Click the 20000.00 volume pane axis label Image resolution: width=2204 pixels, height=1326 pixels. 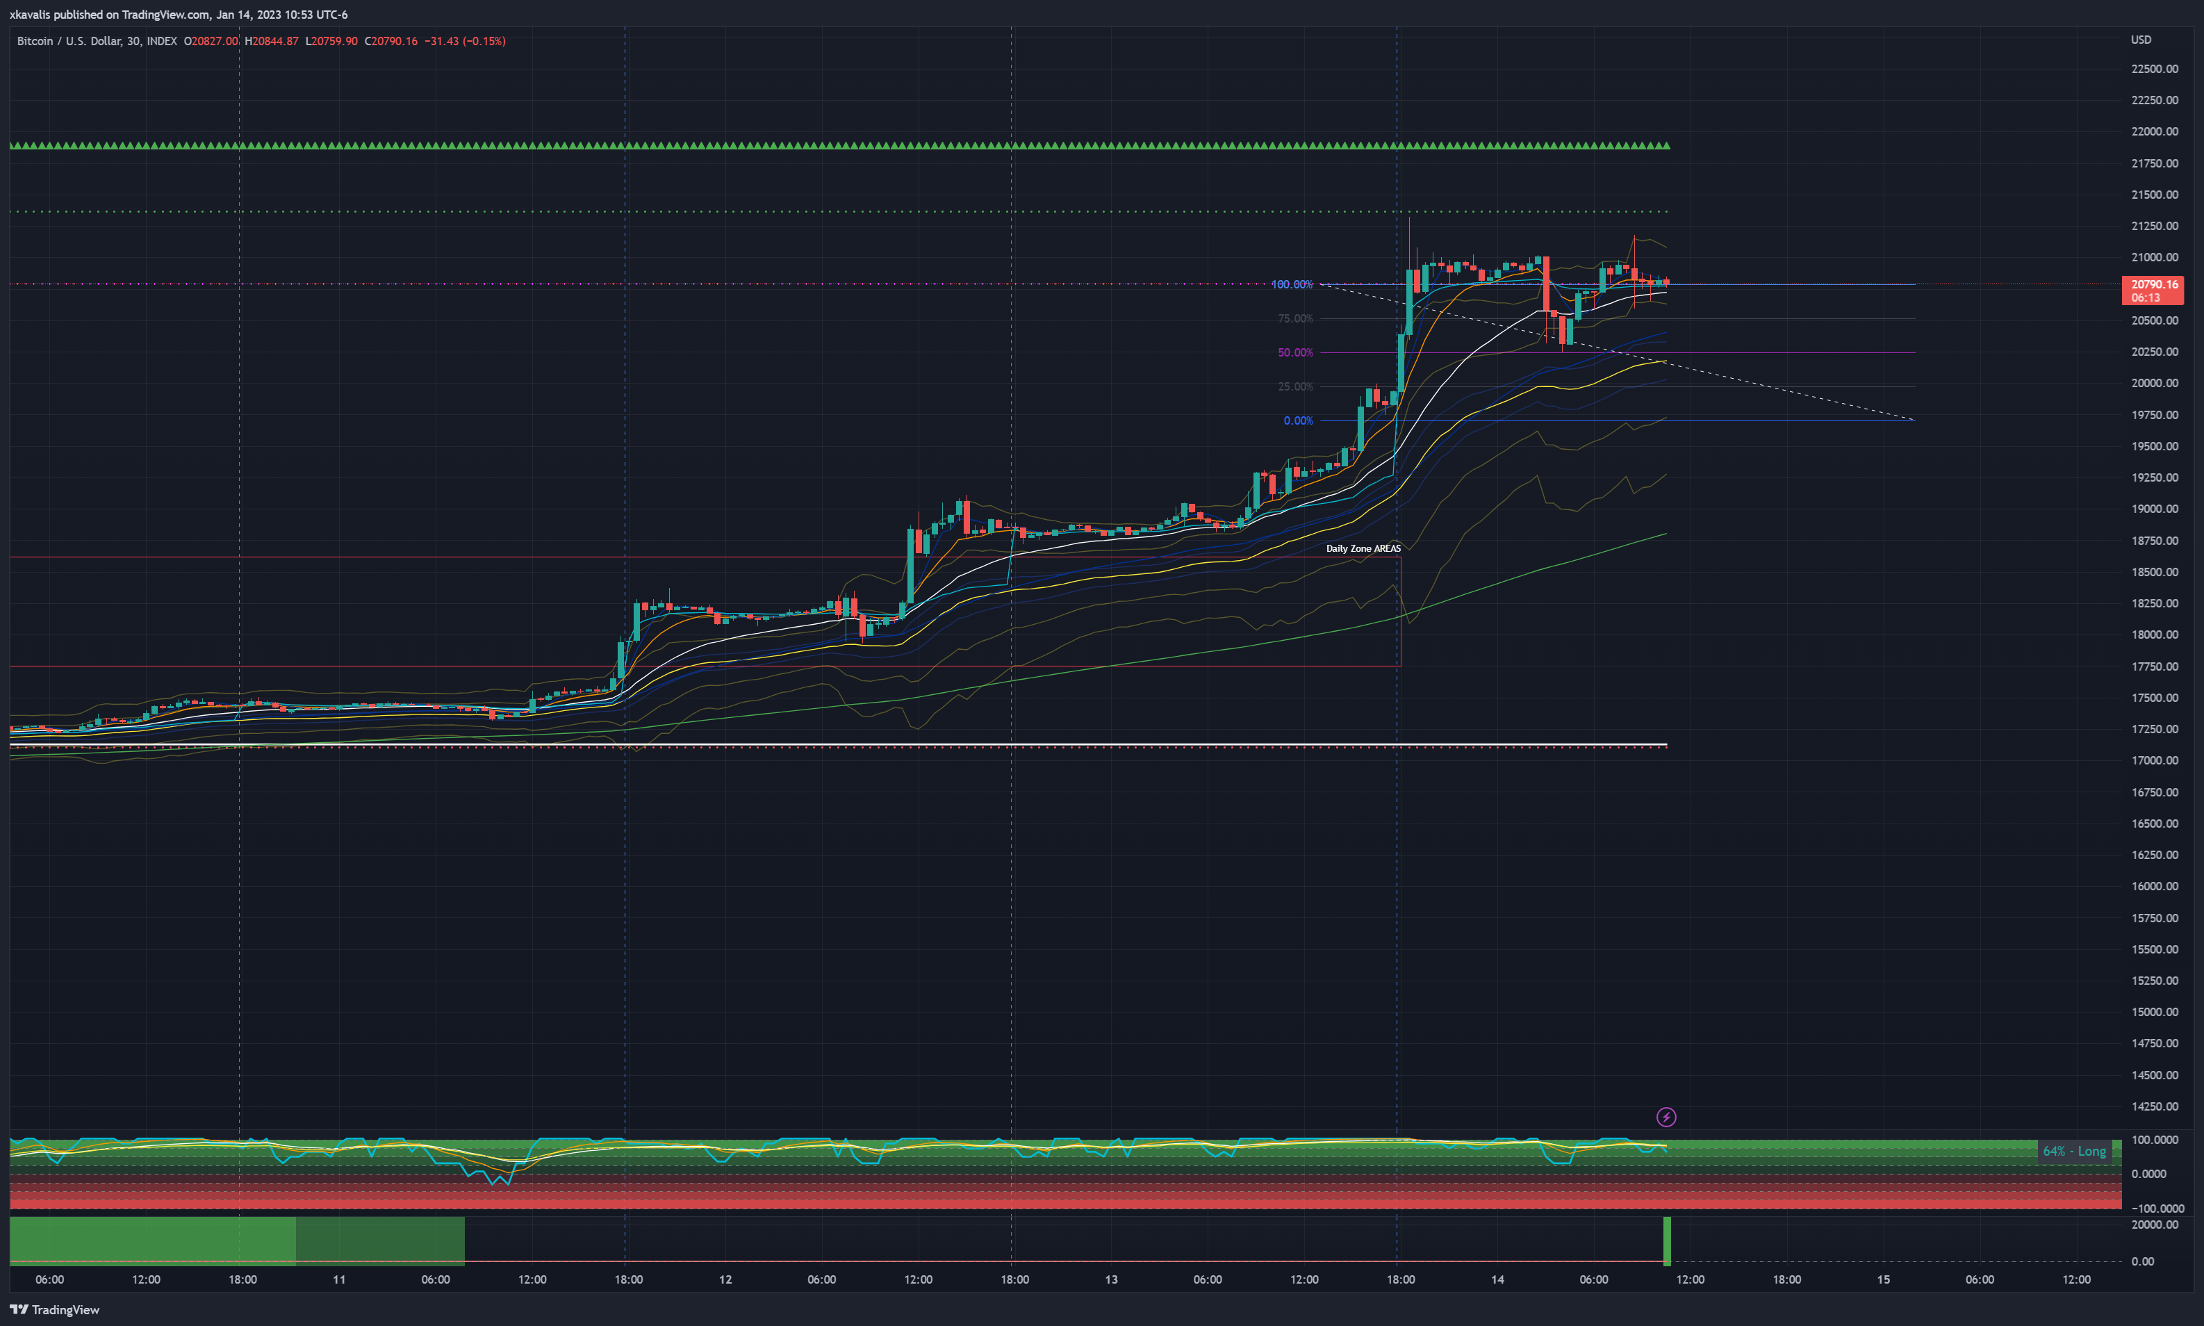pos(2154,1225)
